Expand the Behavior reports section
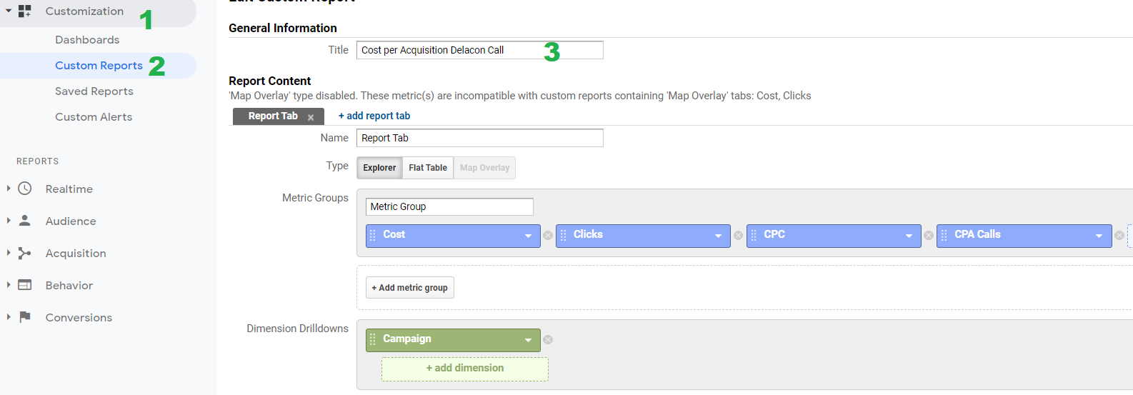The width and height of the screenshot is (1133, 395). [x=9, y=285]
